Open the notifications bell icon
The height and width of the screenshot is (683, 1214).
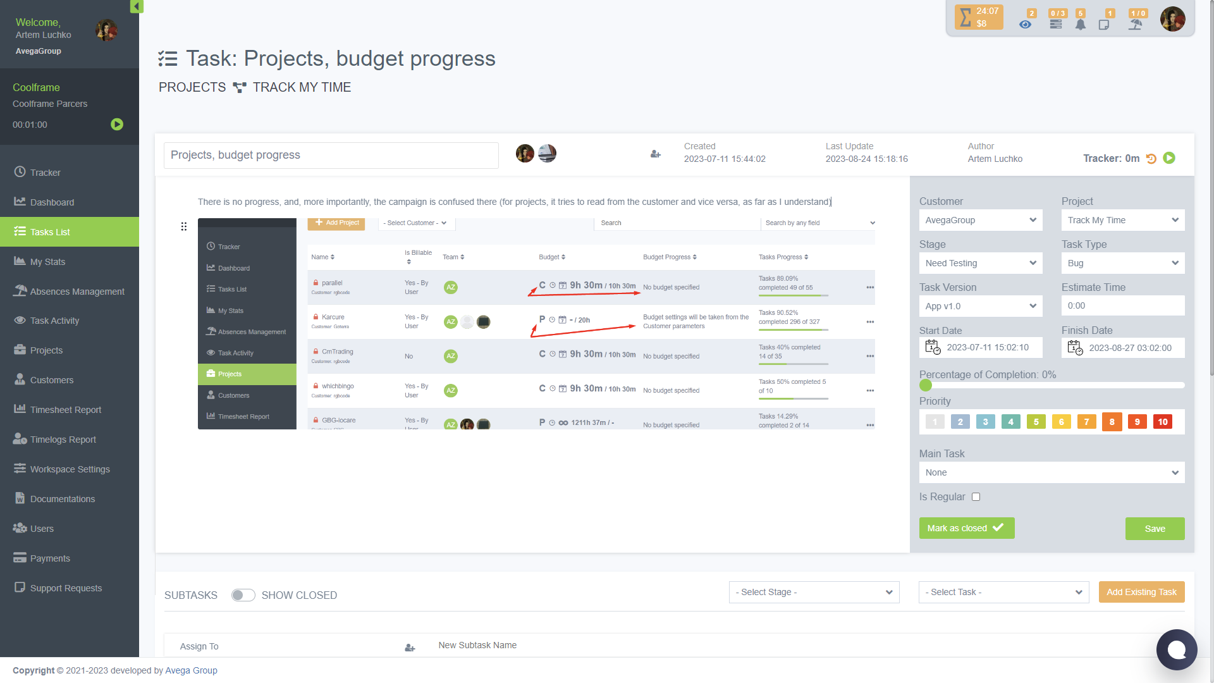point(1081,24)
